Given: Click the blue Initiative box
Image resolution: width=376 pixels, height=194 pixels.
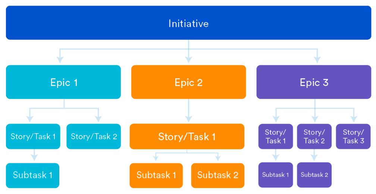Looking at the screenshot, I should 188,23.
